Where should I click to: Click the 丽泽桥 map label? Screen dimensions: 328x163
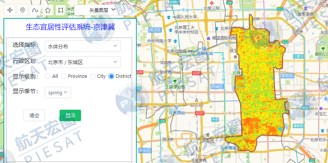(x=168, y=139)
